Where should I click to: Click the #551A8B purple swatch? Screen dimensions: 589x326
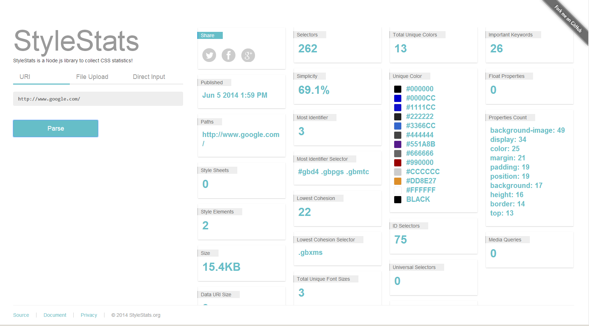click(398, 144)
